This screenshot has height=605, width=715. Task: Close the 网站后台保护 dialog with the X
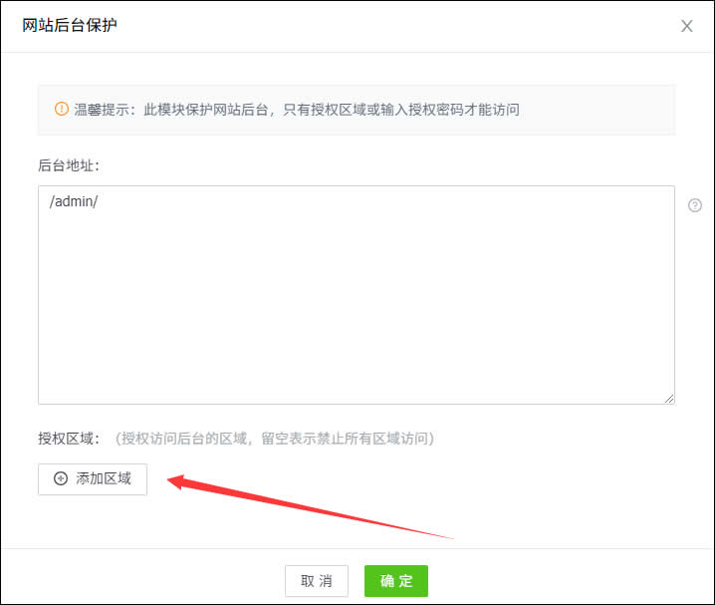pos(686,26)
